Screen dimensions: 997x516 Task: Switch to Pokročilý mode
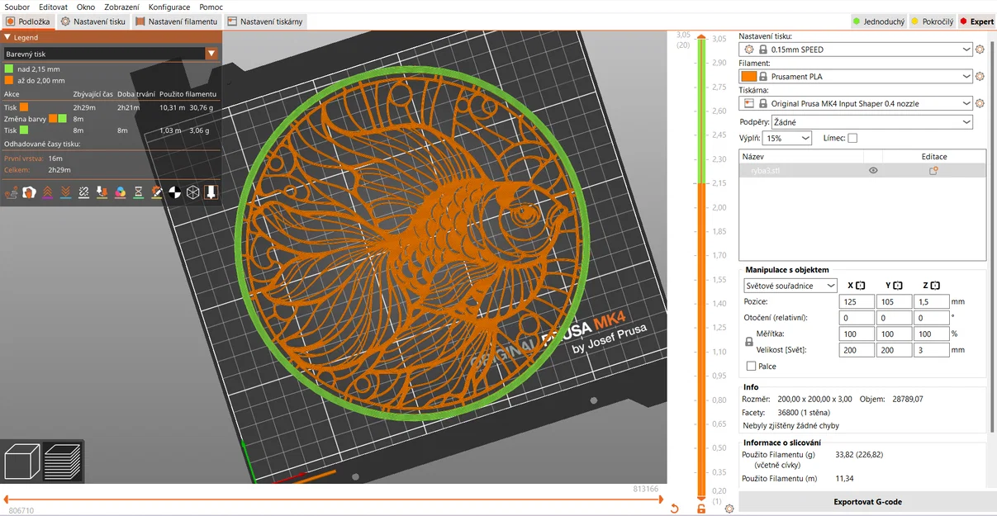[x=932, y=21]
